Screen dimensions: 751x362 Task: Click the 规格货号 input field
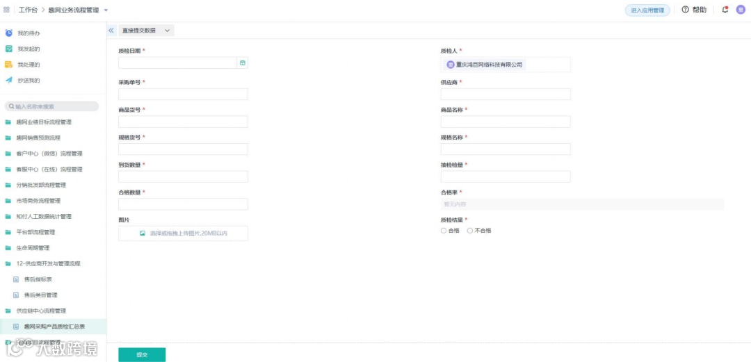(183, 149)
